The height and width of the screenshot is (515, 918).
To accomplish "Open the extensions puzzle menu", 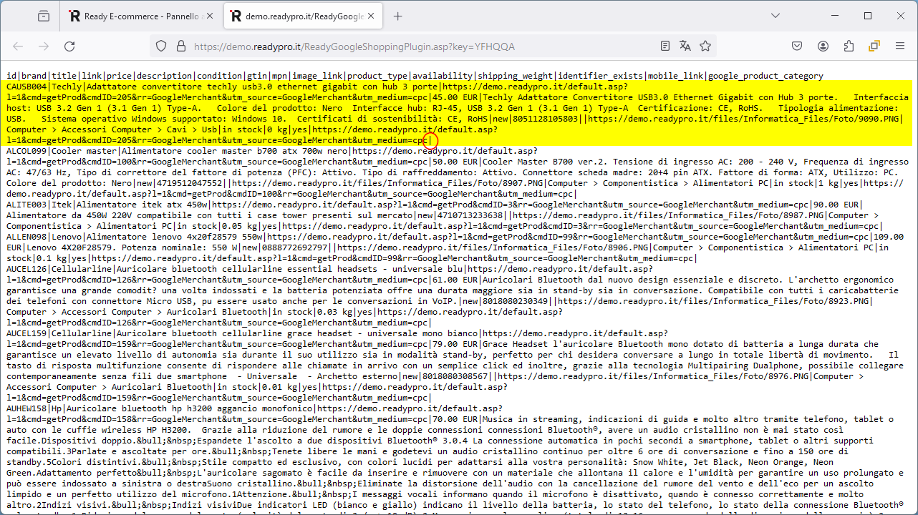I will coord(849,46).
